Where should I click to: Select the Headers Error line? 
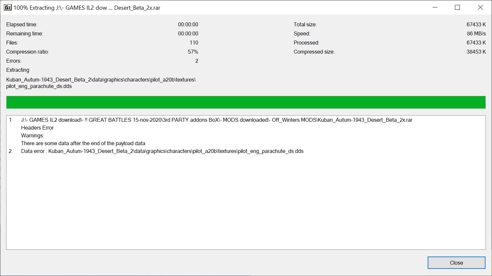tap(37, 128)
